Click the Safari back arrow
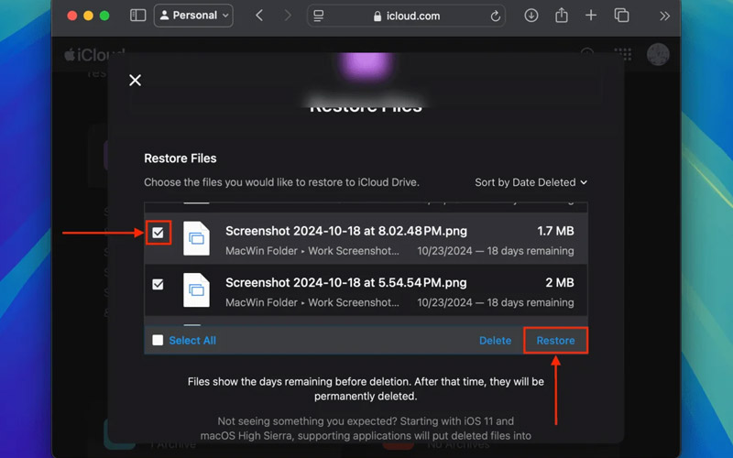 [259, 16]
